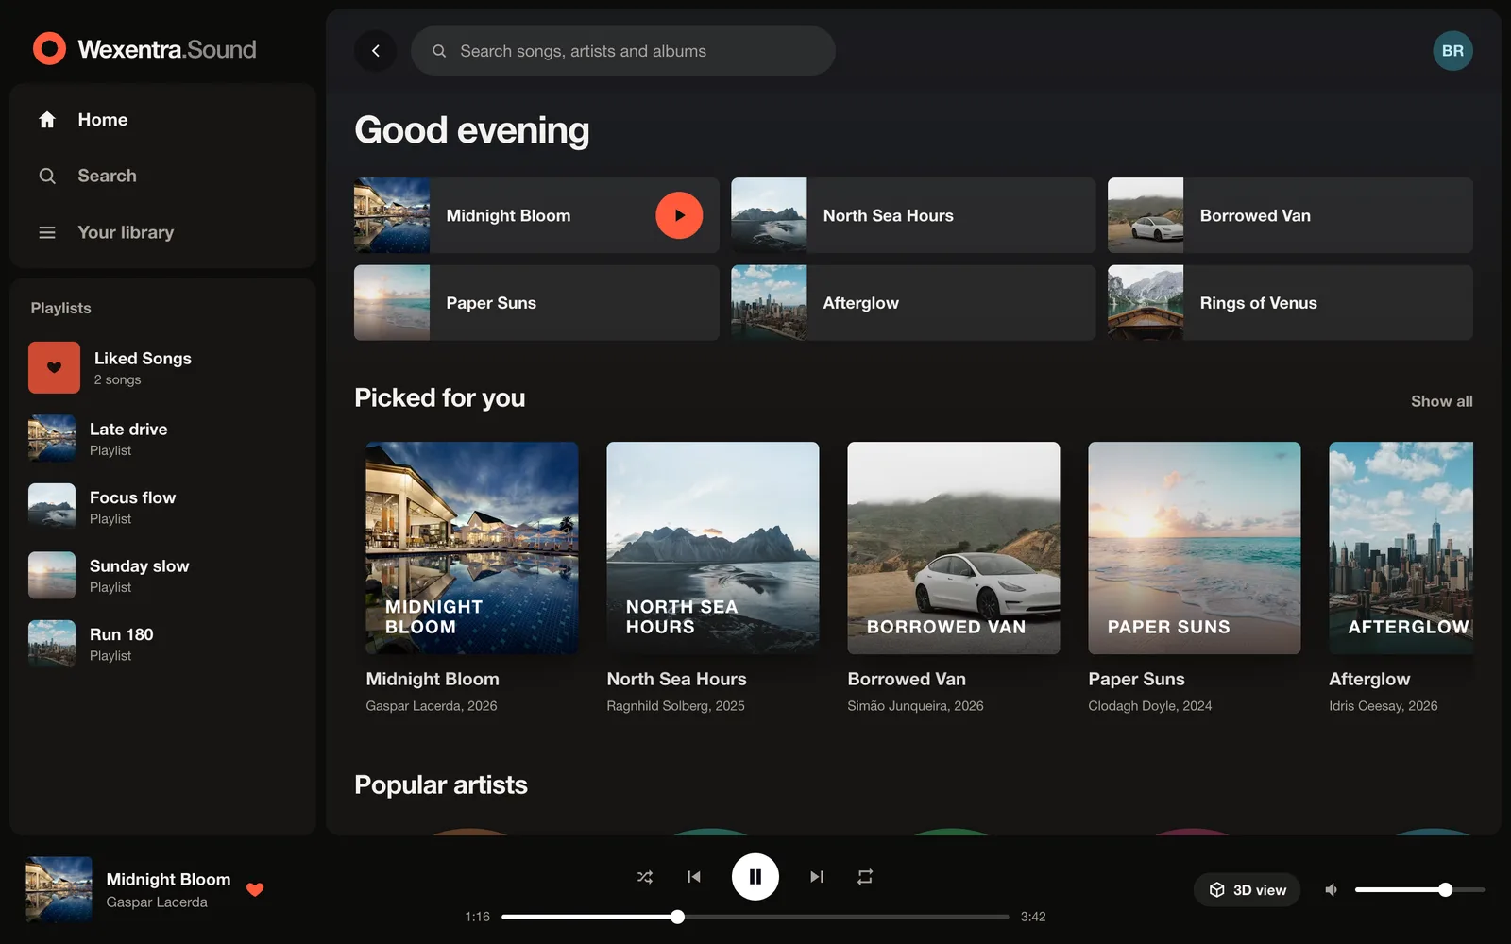This screenshot has height=944, width=1511.
Task: Click the now-playing Midnight Bloom cover thumbnail
Action: [59, 890]
